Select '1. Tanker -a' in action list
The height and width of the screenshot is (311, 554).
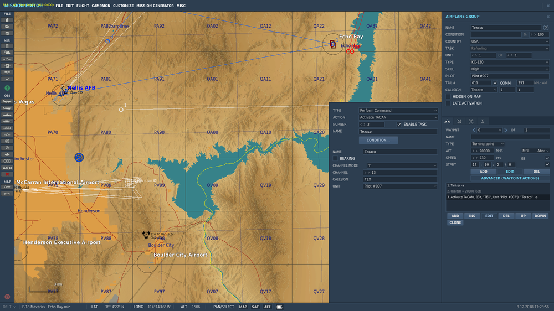point(497,186)
